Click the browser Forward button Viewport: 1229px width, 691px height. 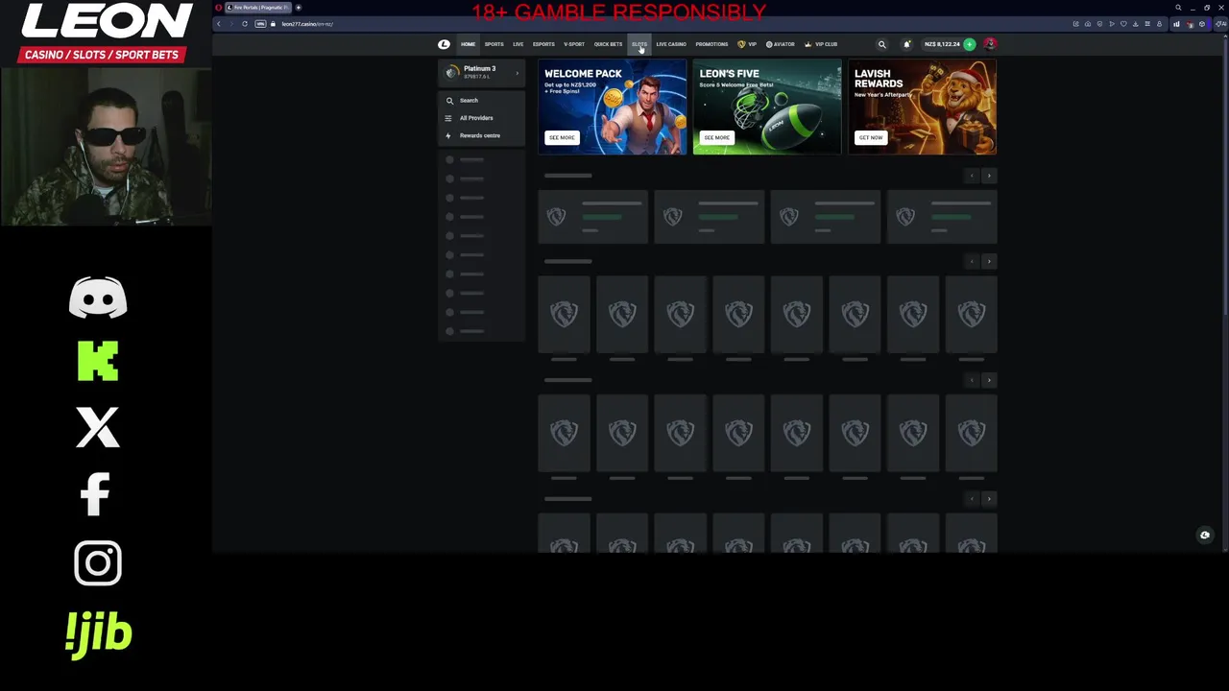coord(230,24)
